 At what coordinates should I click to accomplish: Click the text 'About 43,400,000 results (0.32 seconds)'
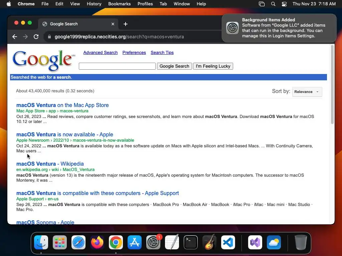[x=55, y=91]
